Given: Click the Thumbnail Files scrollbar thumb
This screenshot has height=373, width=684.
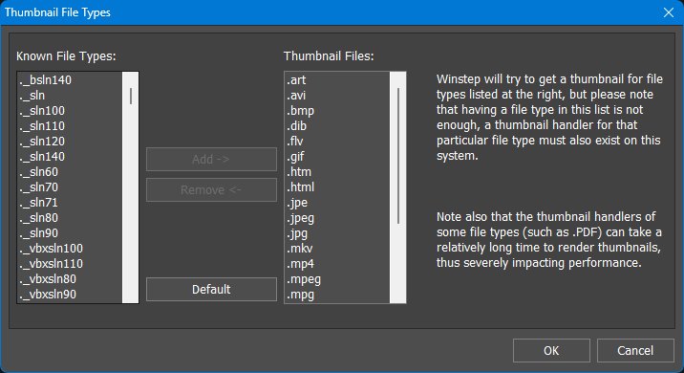Looking at the screenshot, I should (398, 156).
